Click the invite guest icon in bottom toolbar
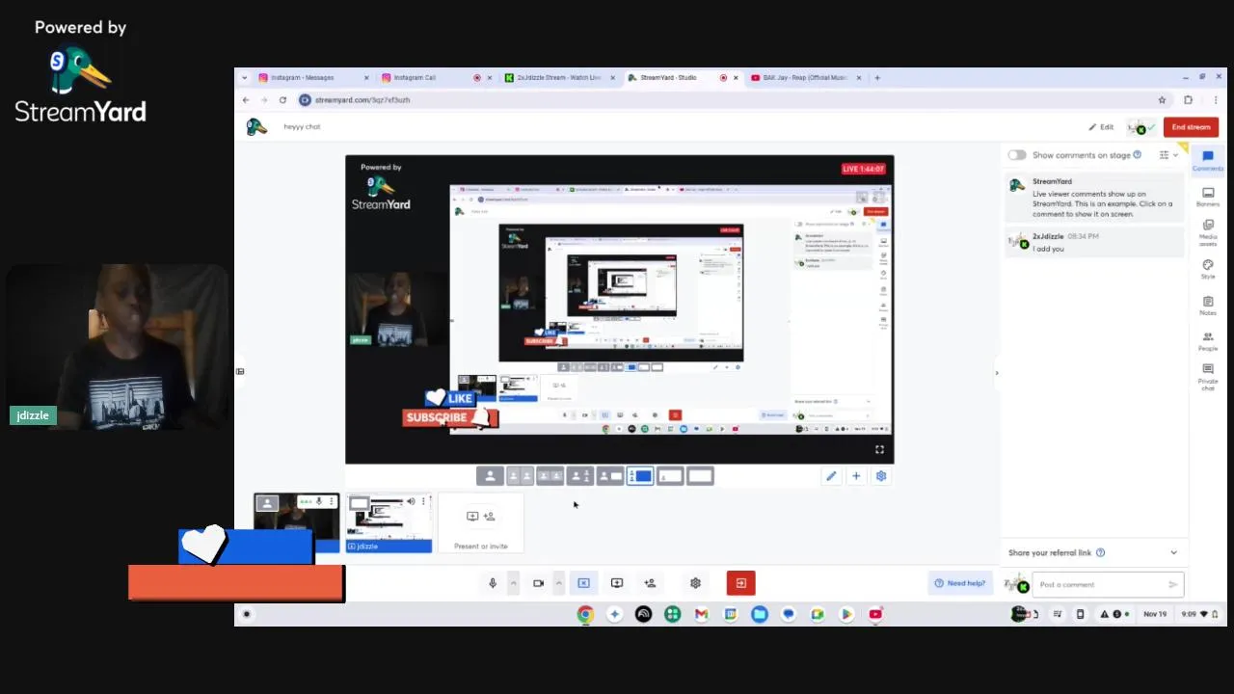Image resolution: width=1234 pixels, height=694 pixels. (650, 583)
